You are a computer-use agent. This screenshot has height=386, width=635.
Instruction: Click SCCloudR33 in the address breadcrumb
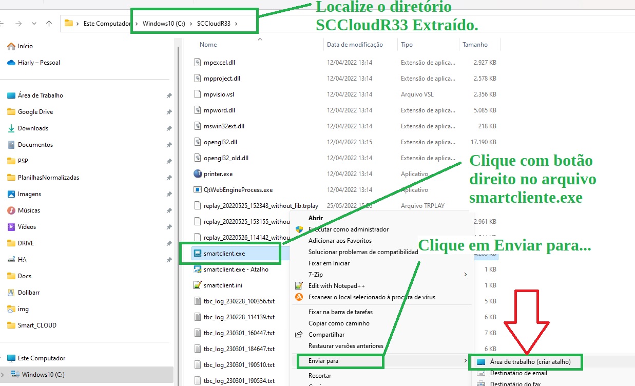tap(213, 24)
